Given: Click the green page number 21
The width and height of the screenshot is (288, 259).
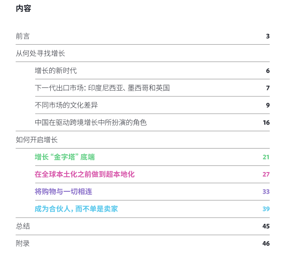Looking at the screenshot, I should tap(266, 157).
